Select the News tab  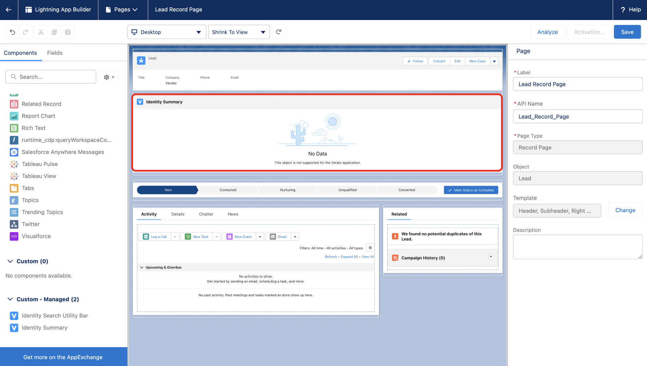233,214
